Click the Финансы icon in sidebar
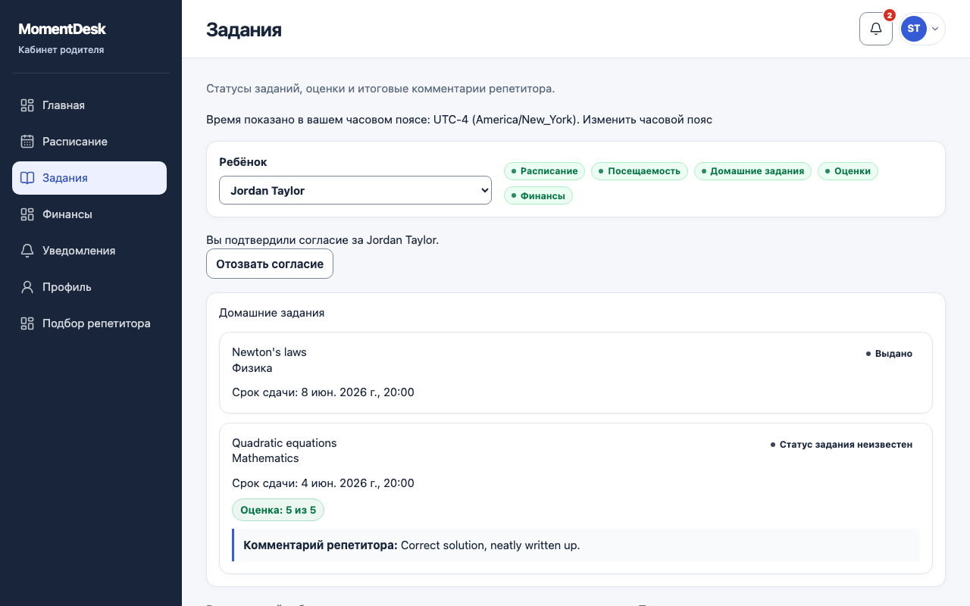This screenshot has height=606, width=970. [27, 214]
